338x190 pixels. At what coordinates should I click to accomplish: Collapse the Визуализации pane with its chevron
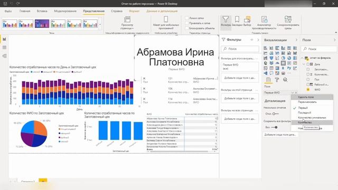296,40
